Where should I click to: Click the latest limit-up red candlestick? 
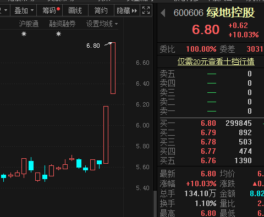click(113, 68)
